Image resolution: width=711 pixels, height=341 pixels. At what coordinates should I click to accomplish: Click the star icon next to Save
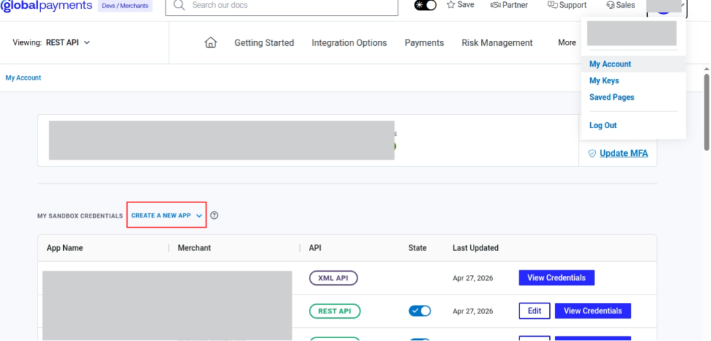(451, 5)
